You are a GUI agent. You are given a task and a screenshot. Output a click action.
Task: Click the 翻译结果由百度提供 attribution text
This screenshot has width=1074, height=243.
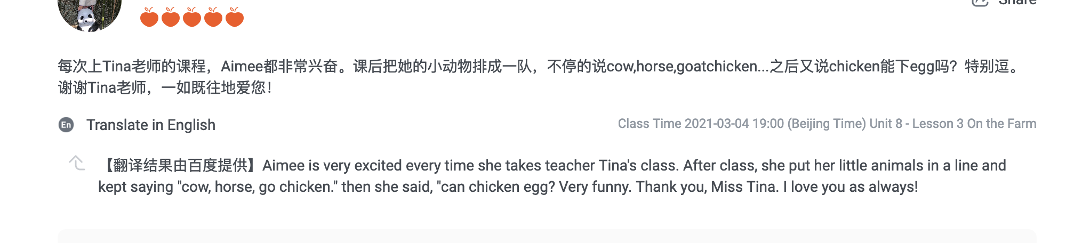click(180, 165)
